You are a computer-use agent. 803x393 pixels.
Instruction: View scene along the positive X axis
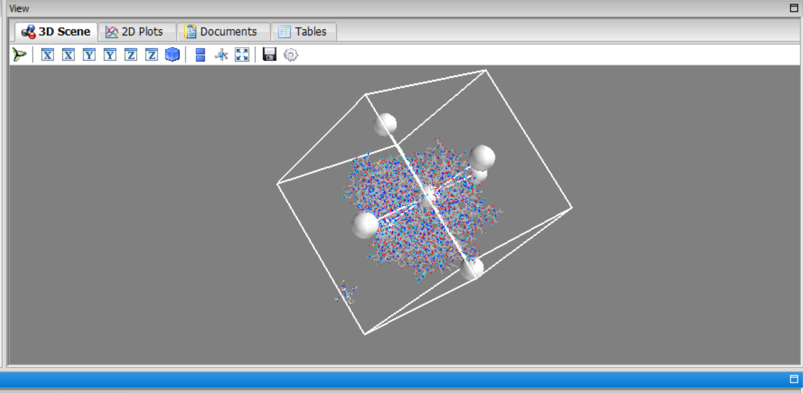click(x=46, y=55)
